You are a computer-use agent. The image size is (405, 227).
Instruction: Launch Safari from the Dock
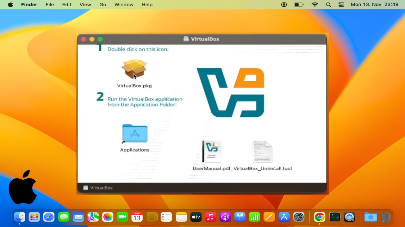tap(49, 217)
